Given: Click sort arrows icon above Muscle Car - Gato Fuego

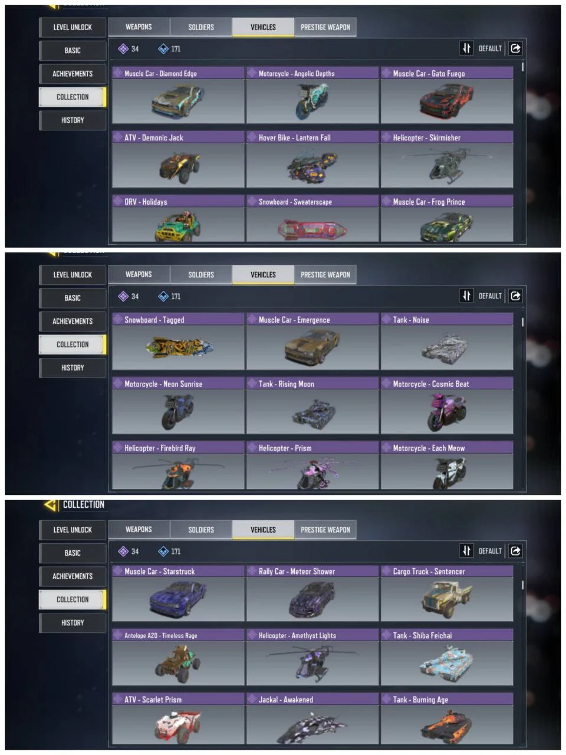Looking at the screenshot, I should (x=466, y=48).
